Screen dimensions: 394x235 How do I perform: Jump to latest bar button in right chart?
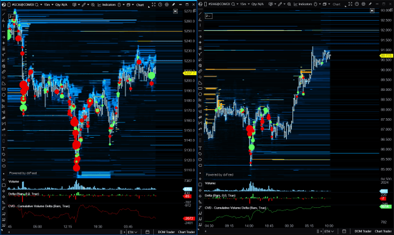(x=372, y=10)
